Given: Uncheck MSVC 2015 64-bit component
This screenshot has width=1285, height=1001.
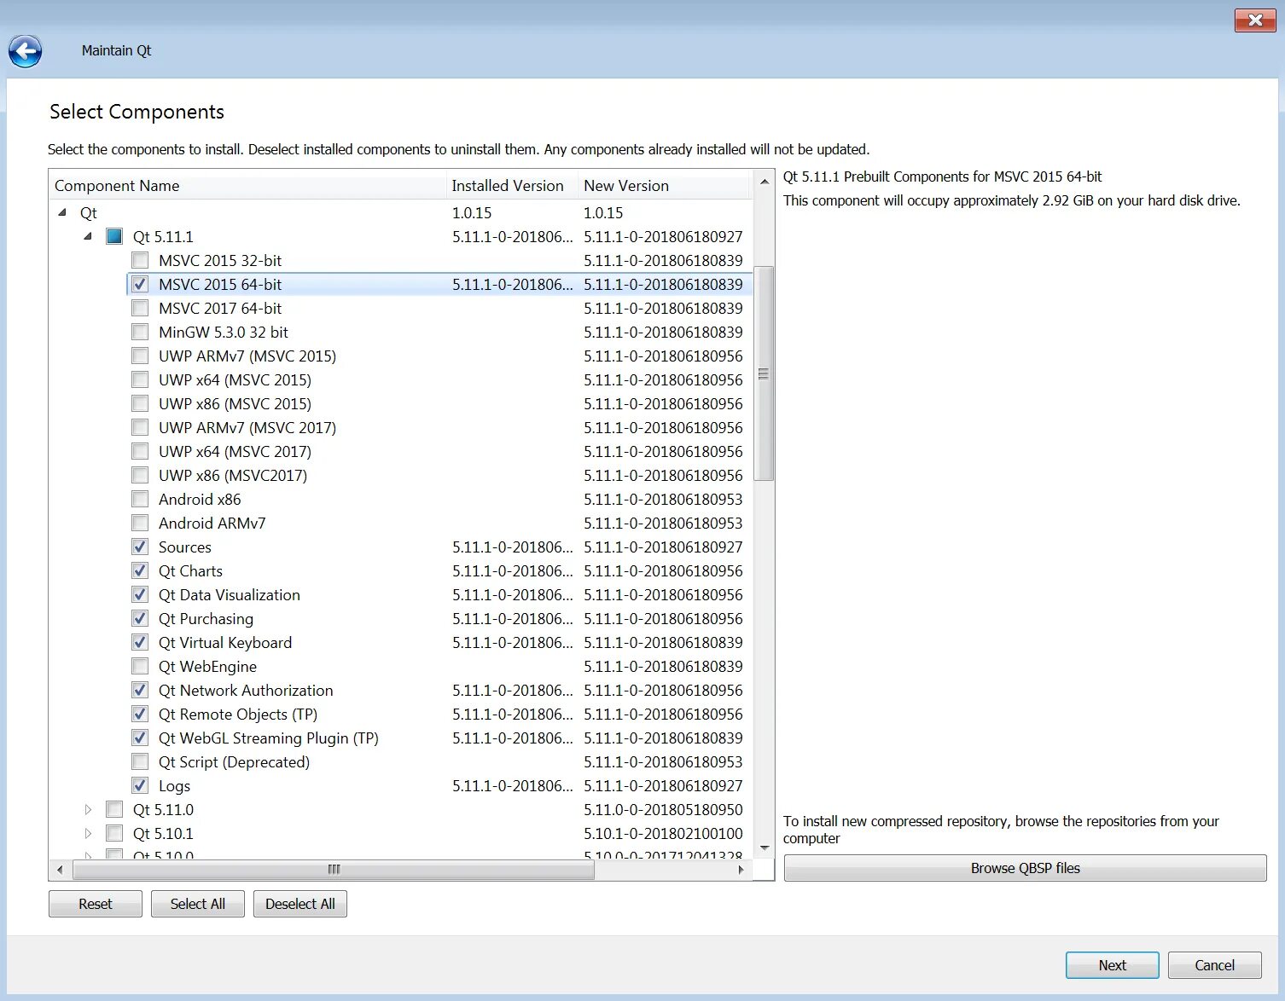Looking at the screenshot, I should [140, 284].
